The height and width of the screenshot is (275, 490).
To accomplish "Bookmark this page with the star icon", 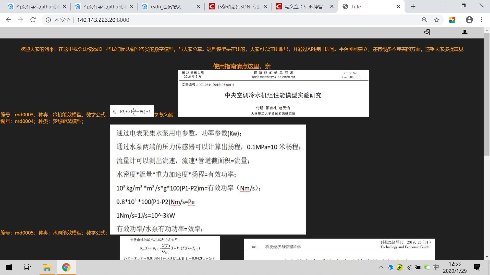I will pyautogui.click(x=437, y=20).
